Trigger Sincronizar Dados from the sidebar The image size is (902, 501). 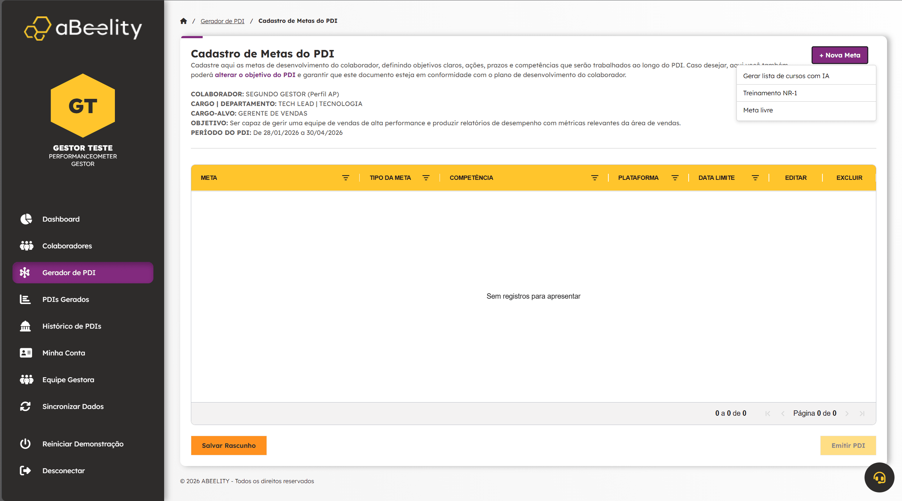click(x=73, y=406)
